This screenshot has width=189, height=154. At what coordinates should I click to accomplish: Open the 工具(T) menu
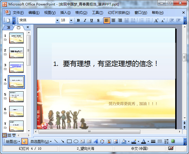tap(98, 13)
